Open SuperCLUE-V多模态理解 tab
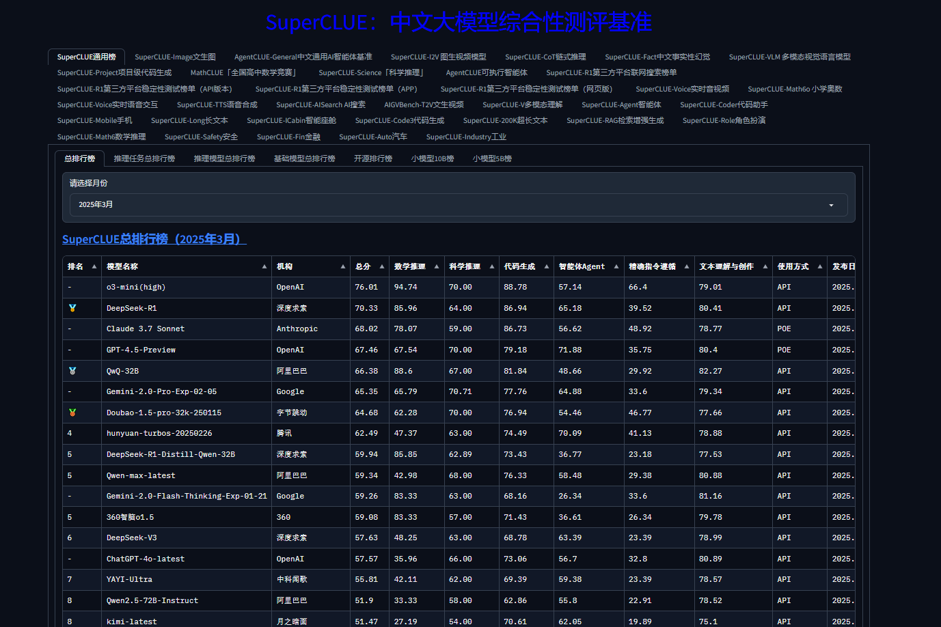The image size is (941, 627). click(523, 104)
